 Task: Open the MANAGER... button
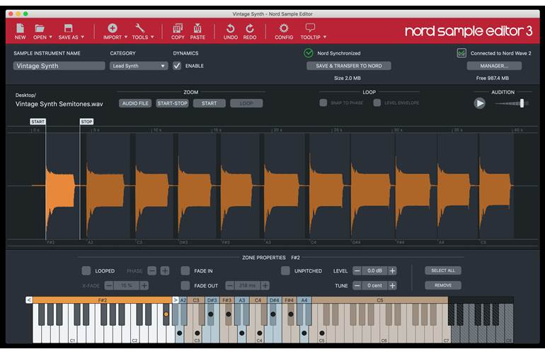[x=494, y=66]
